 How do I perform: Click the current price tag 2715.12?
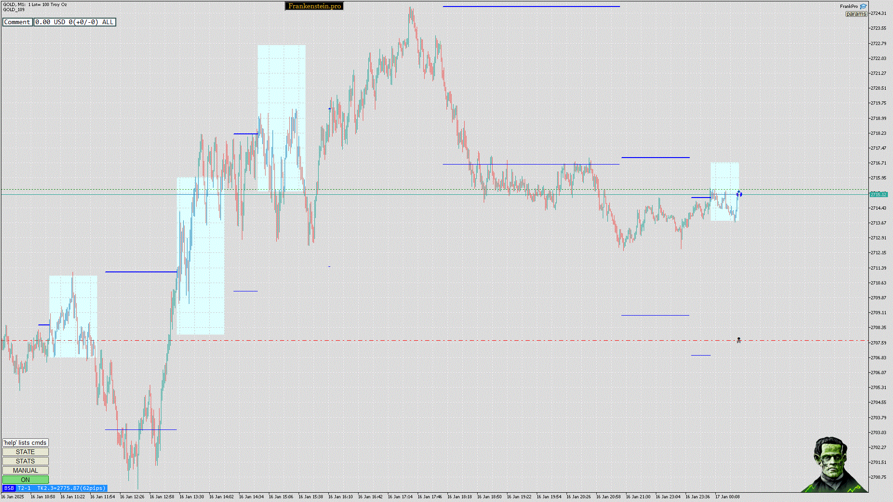(879, 194)
